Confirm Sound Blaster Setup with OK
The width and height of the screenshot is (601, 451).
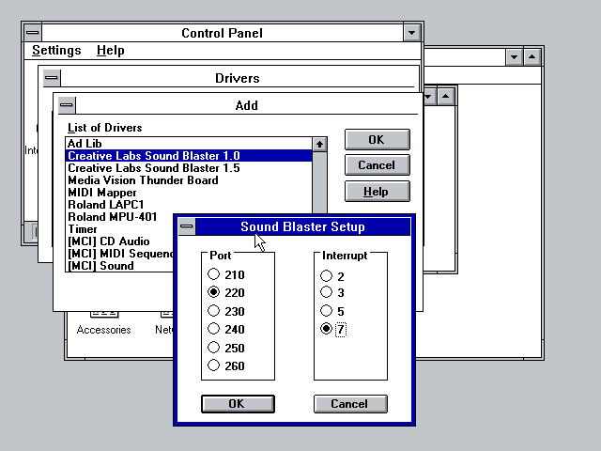238,404
